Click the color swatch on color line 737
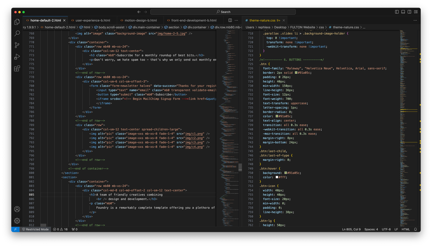Viewport: 432px width, 247px height. pos(277,116)
